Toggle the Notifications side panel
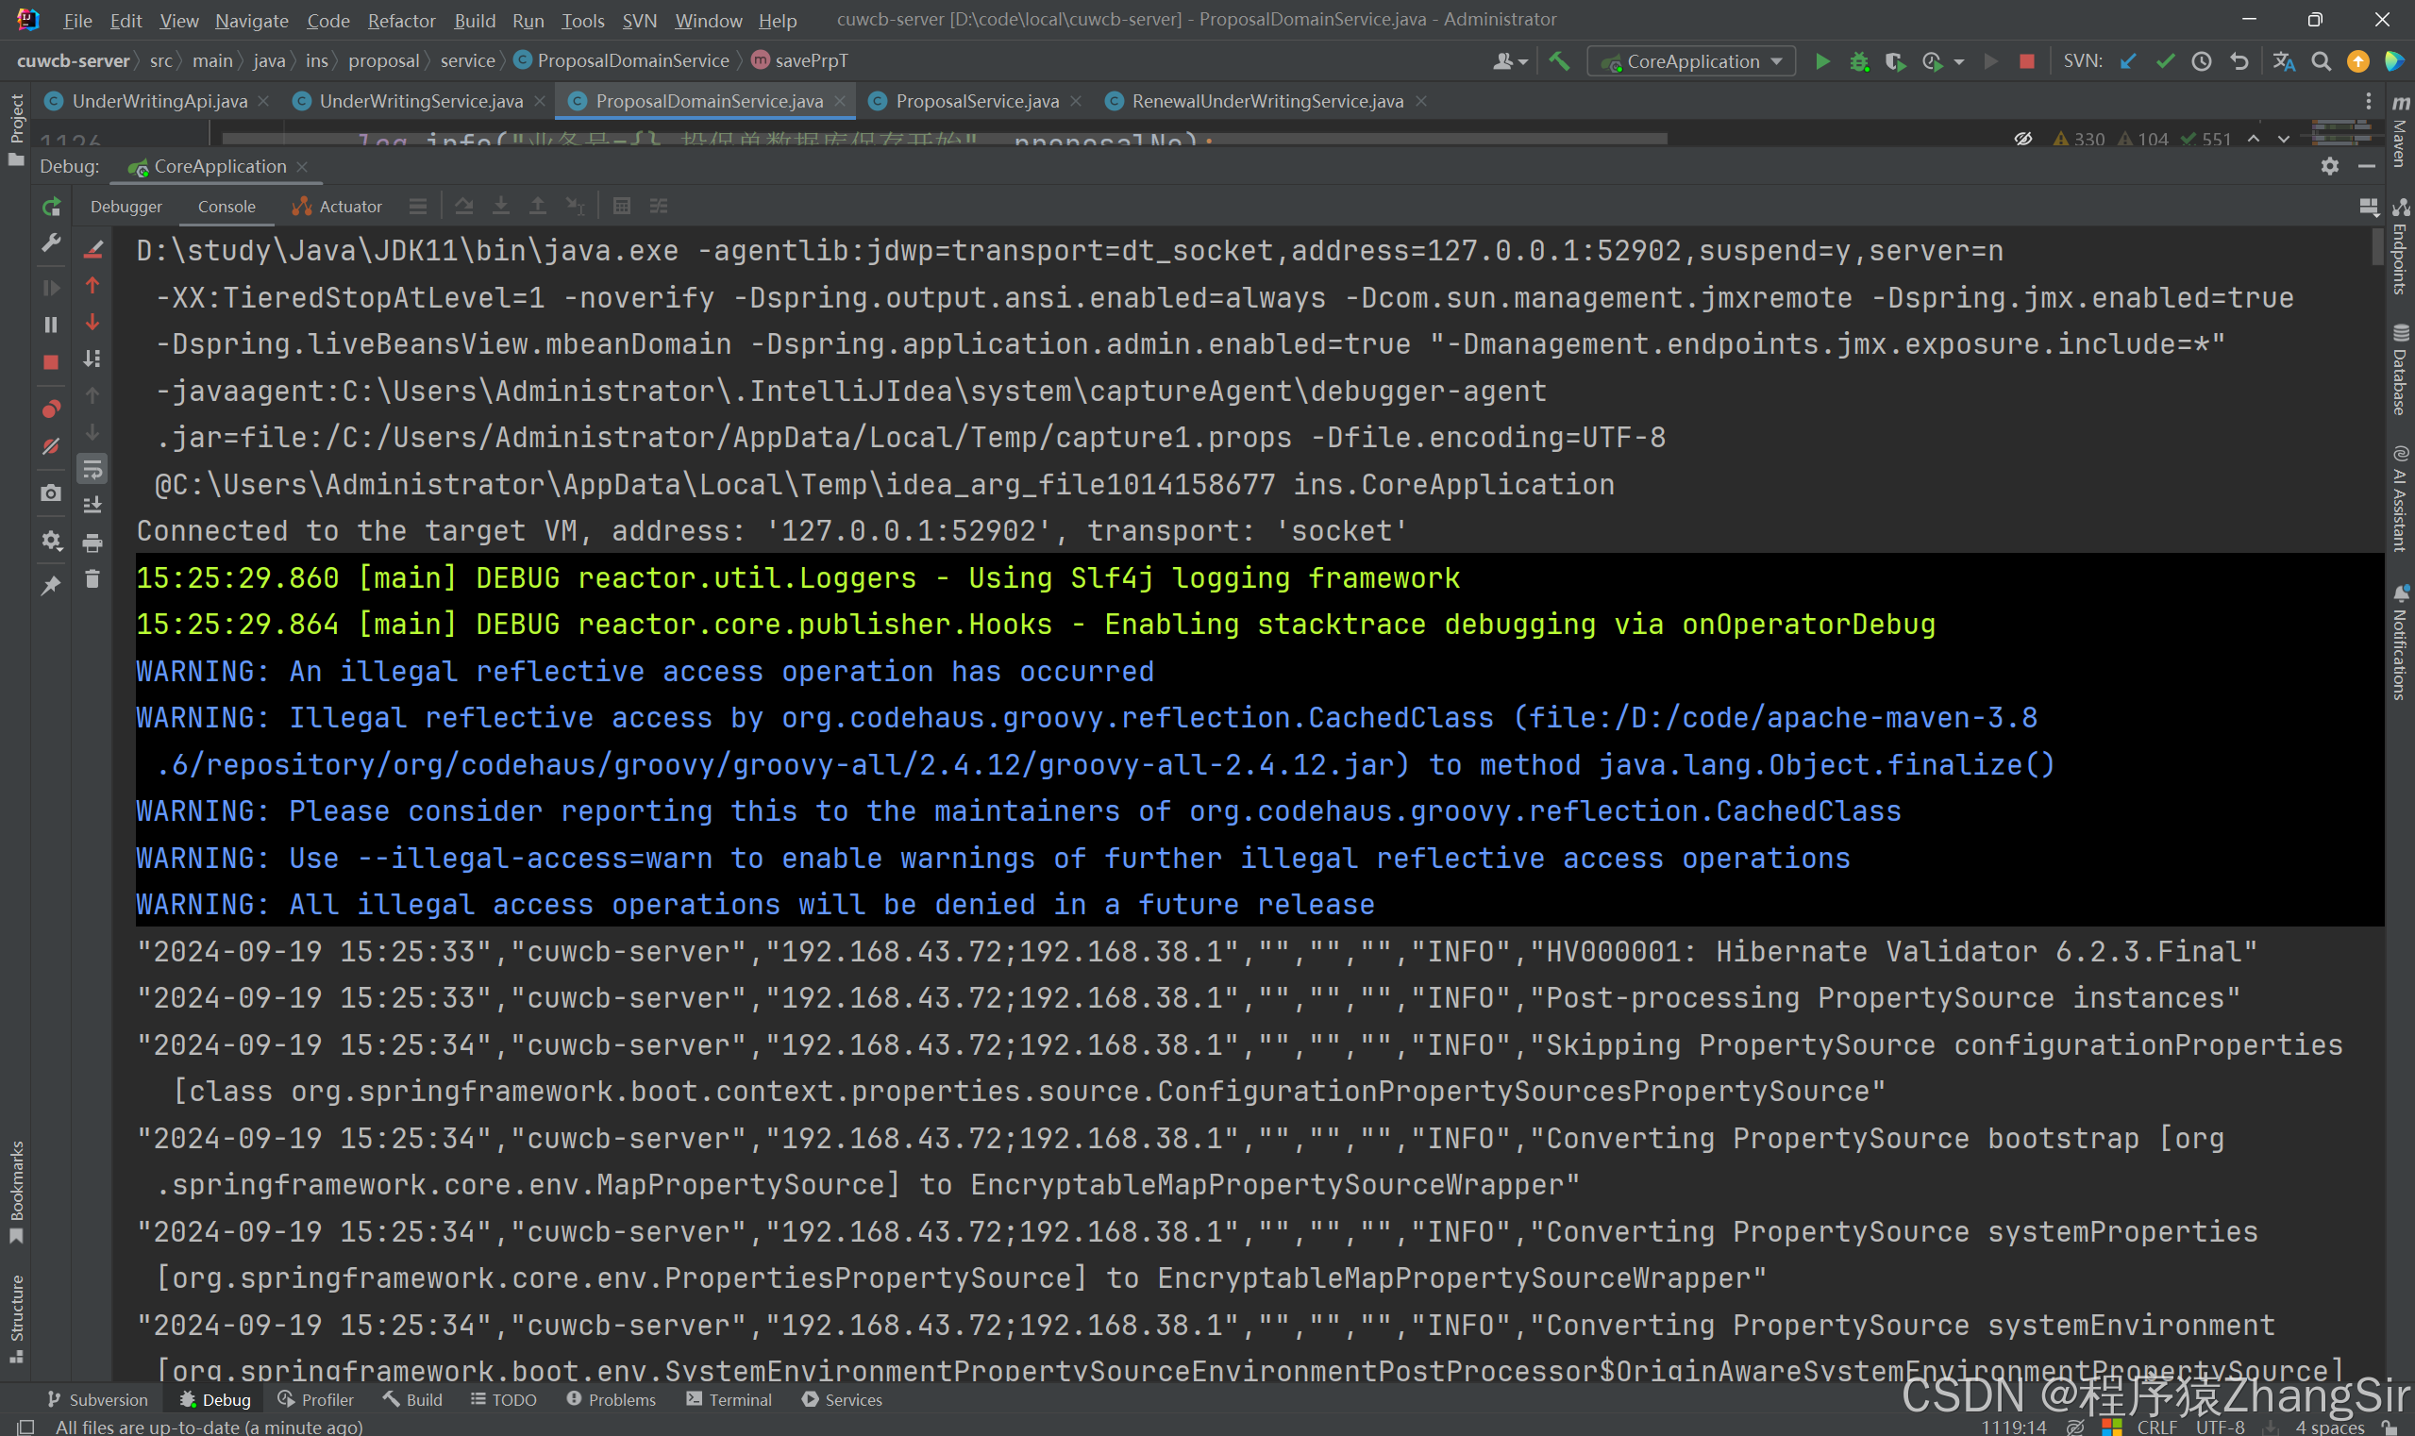This screenshot has width=2415, height=1436. click(x=2401, y=643)
